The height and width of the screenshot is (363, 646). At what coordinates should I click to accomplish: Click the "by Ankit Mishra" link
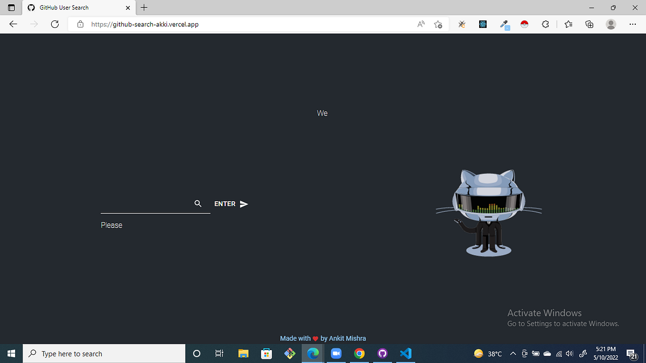[343, 338]
